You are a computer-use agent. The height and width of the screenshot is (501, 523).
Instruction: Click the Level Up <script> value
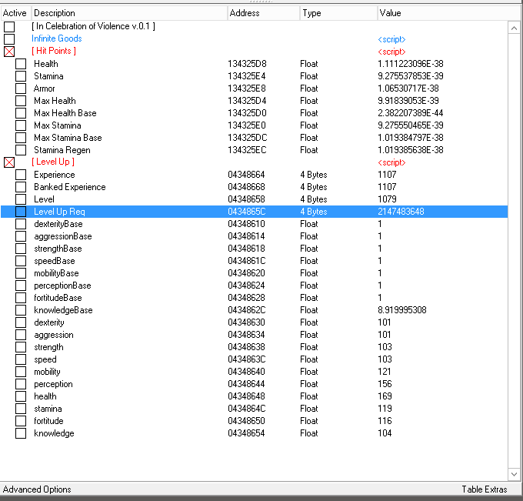(x=391, y=162)
